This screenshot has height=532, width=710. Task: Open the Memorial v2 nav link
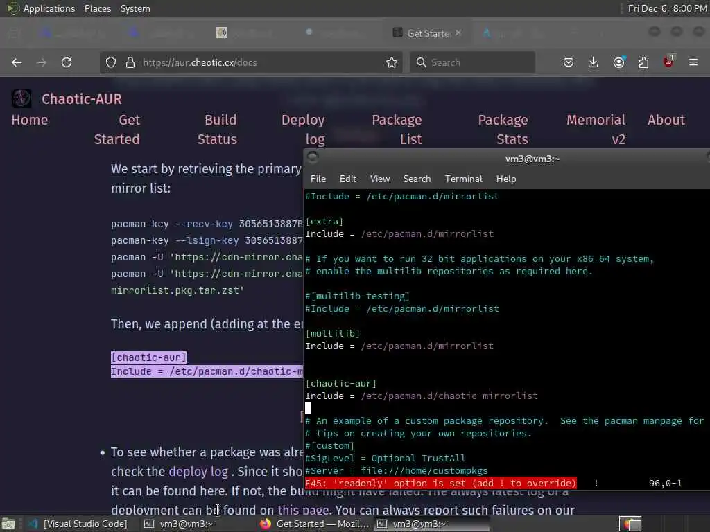(x=596, y=130)
